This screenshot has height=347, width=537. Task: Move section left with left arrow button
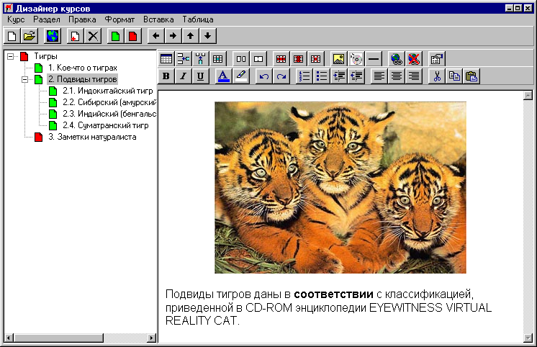tap(155, 35)
